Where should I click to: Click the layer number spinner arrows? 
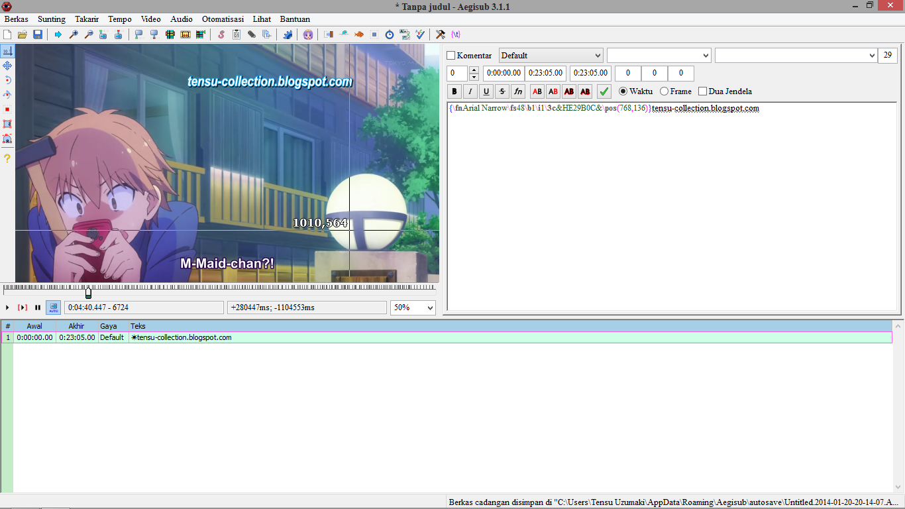(474, 74)
